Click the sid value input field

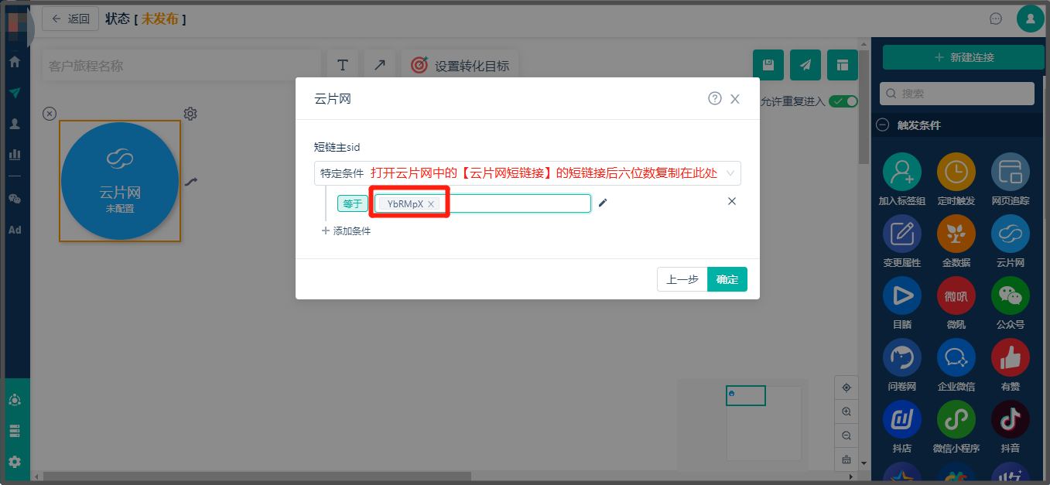[484, 203]
